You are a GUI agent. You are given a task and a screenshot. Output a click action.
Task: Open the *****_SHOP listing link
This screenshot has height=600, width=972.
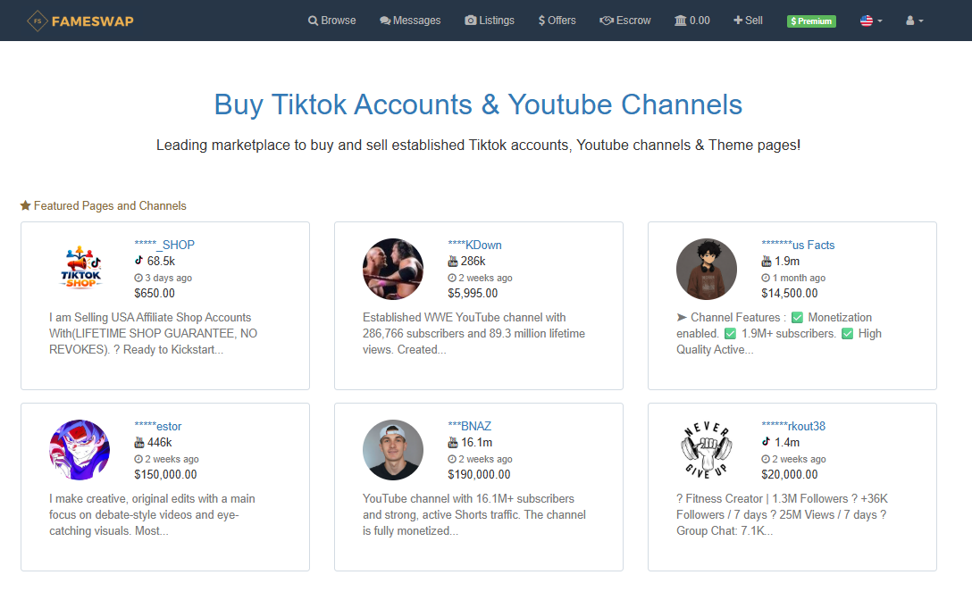[x=164, y=245]
